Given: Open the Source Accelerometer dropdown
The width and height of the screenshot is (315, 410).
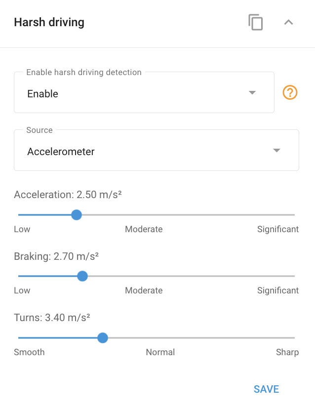Looking at the screenshot, I should (157, 150).
